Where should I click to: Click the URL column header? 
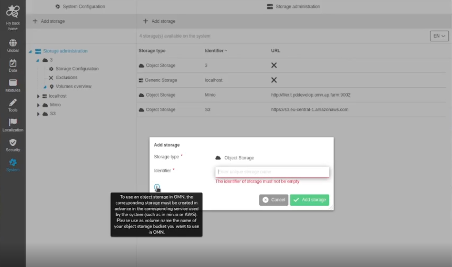pos(276,51)
